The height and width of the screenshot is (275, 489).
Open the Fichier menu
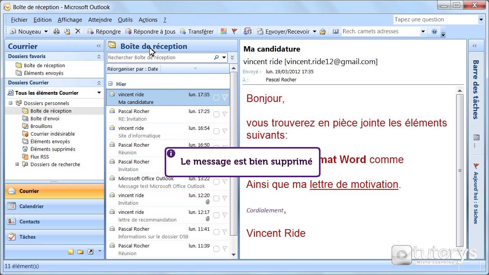[19, 20]
